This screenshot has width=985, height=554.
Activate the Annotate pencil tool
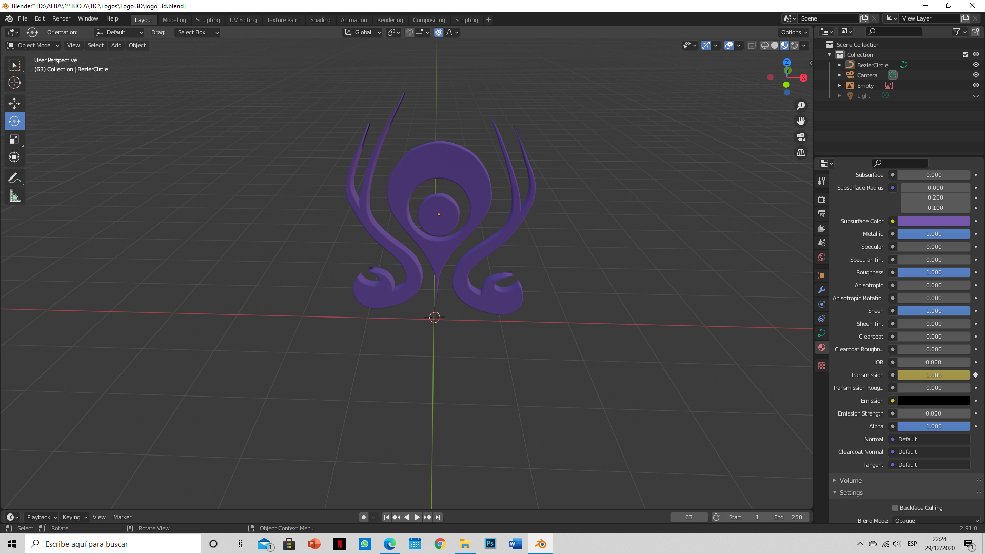(x=14, y=178)
